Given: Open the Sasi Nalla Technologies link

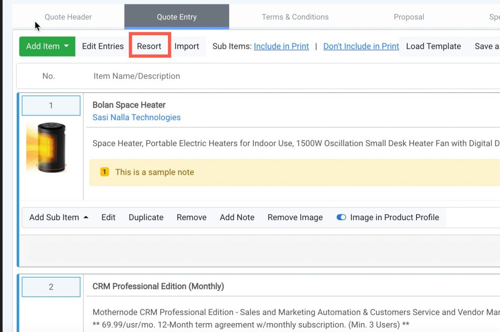Looking at the screenshot, I should (136, 117).
